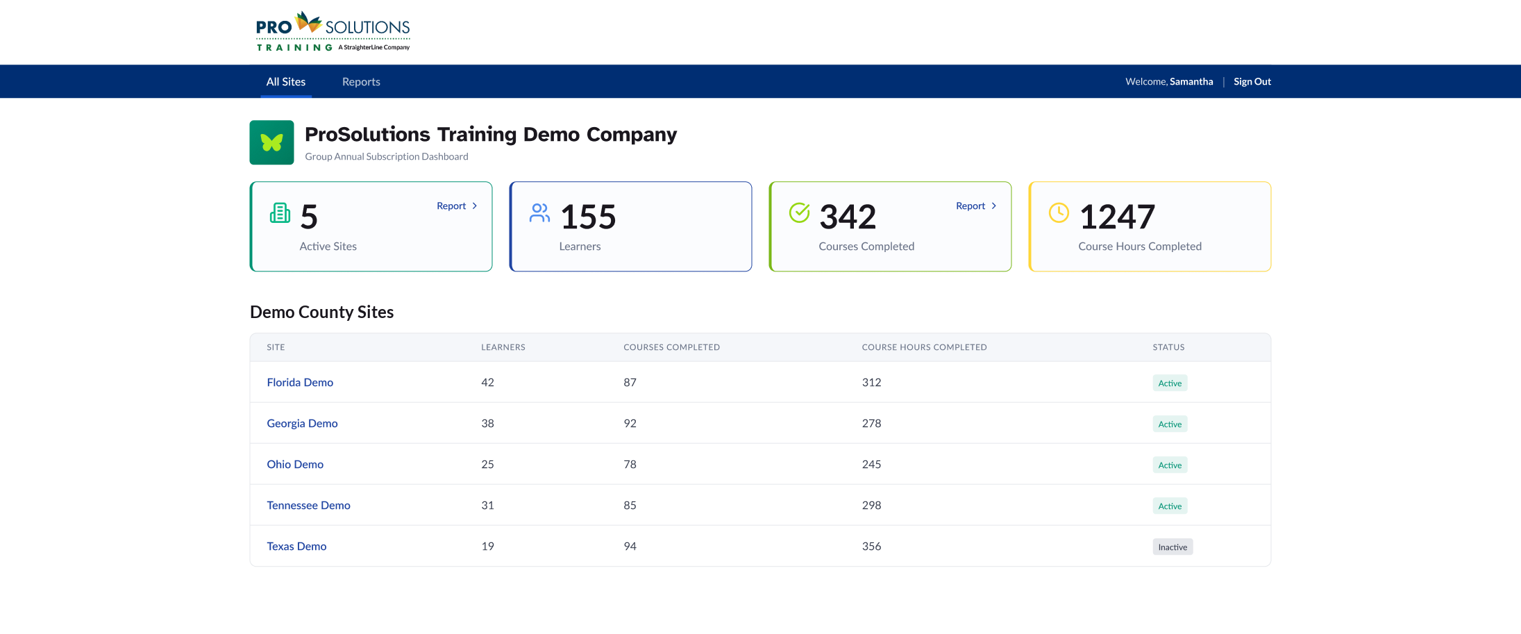Click the 1247 course hours number
Screen dimensions: 1521x634
click(1117, 217)
